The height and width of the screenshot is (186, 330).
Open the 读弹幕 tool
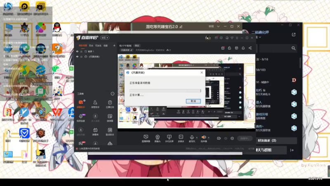click(110, 118)
